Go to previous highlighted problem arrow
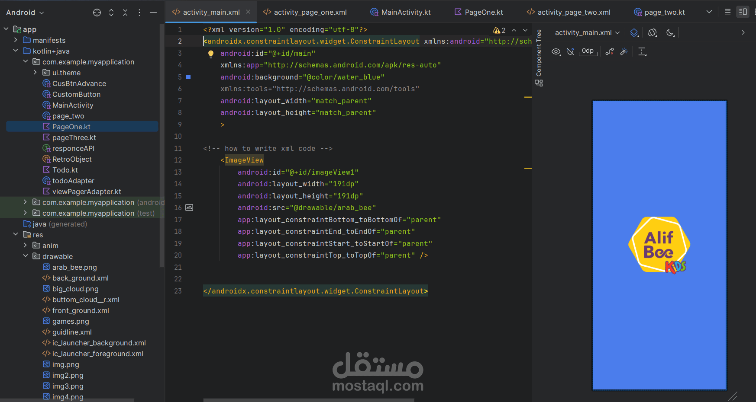Viewport: 756px width, 402px height. point(514,30)
